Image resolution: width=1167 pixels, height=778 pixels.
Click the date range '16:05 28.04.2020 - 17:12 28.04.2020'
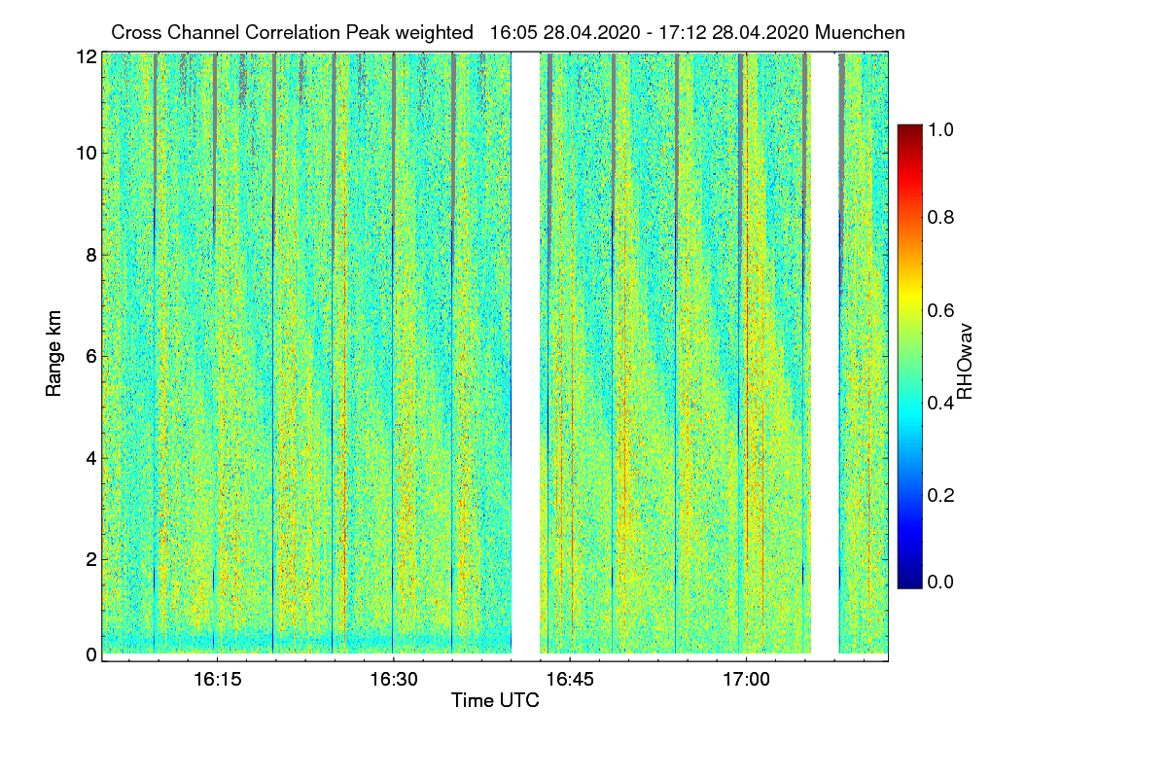point(650,32)
